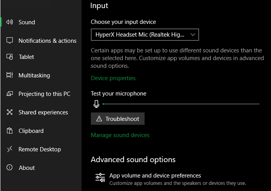
Task: Click the 'Test your microphone' label
Action: tap(119, 94)
